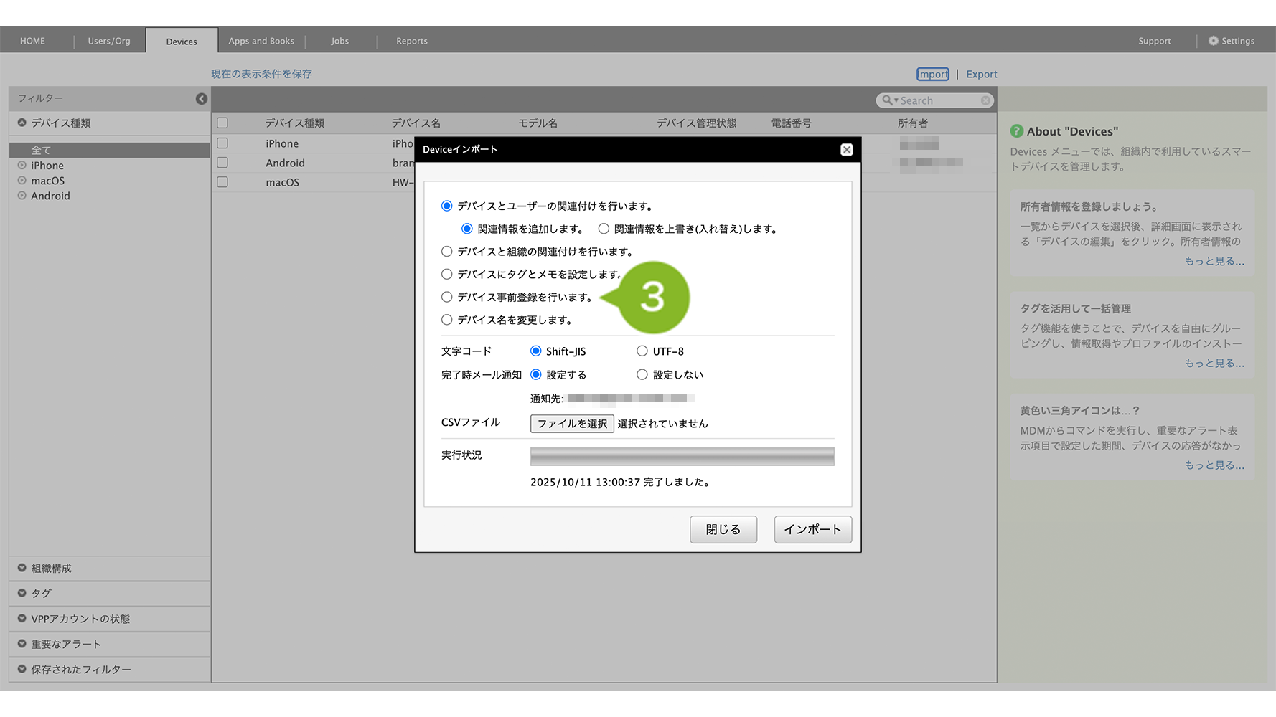
Task: Expand the 組織構成 filter section
Action: point(22,568)
